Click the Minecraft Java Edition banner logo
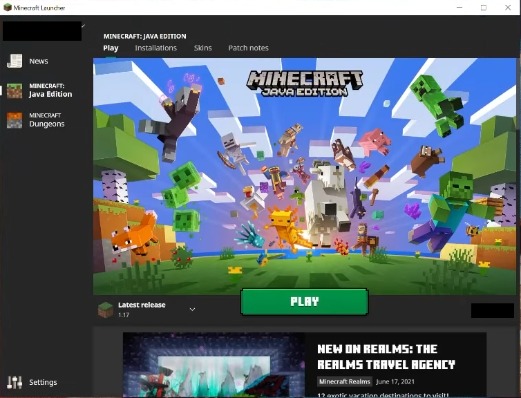Image resolution: width=521 pixels, height=398 pixels. pos(304,84)
